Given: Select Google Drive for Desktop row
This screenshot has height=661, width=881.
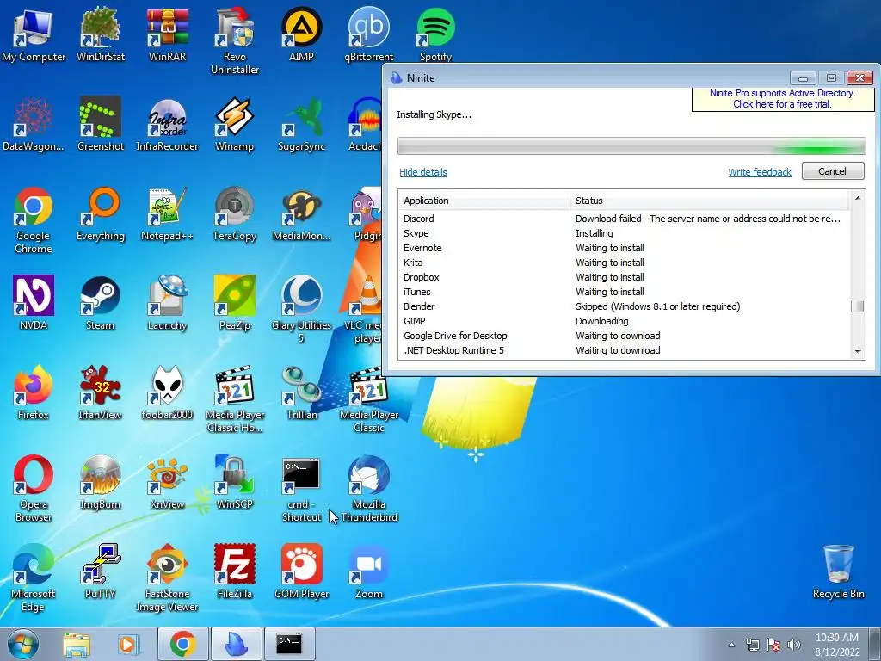Looking at the screenshot, I should point(625,336).
